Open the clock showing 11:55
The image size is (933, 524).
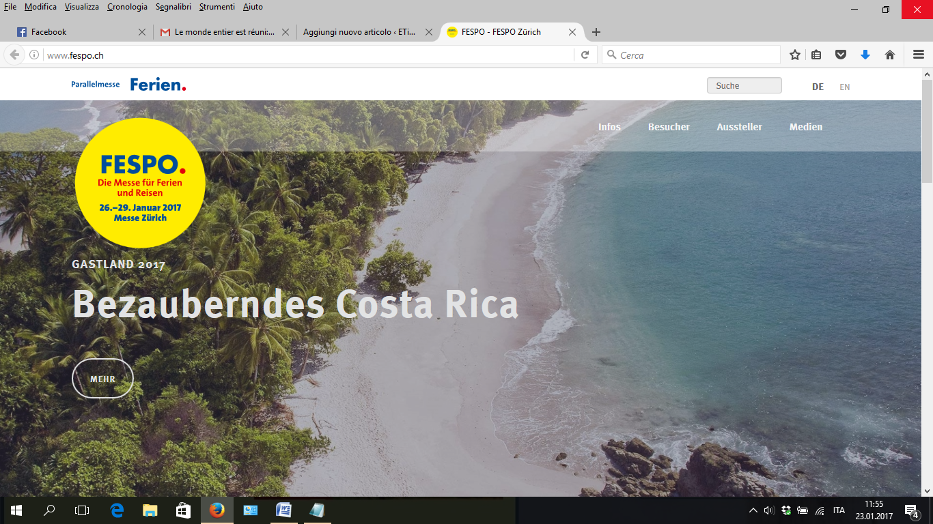(x=874, y=510)
